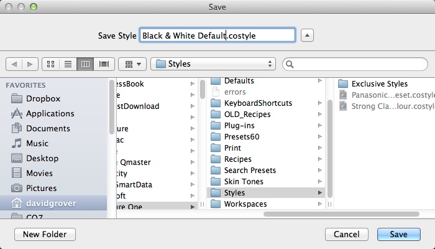The width and height of the screenshot is (435, 249).
Task: Open Dropbox in the sidebar
Action: pyautogui.click(x=53, y=98)
